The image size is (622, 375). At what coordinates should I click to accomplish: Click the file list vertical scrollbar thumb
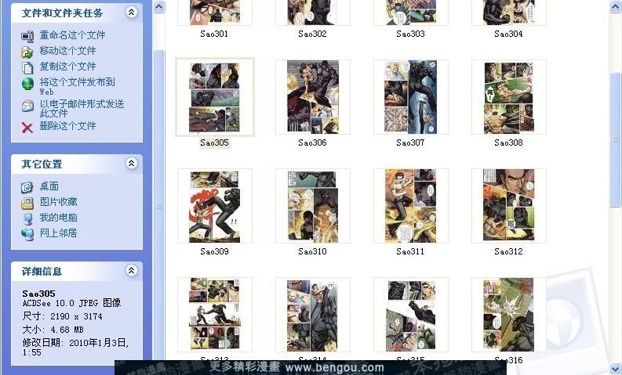tap(615, 139)
